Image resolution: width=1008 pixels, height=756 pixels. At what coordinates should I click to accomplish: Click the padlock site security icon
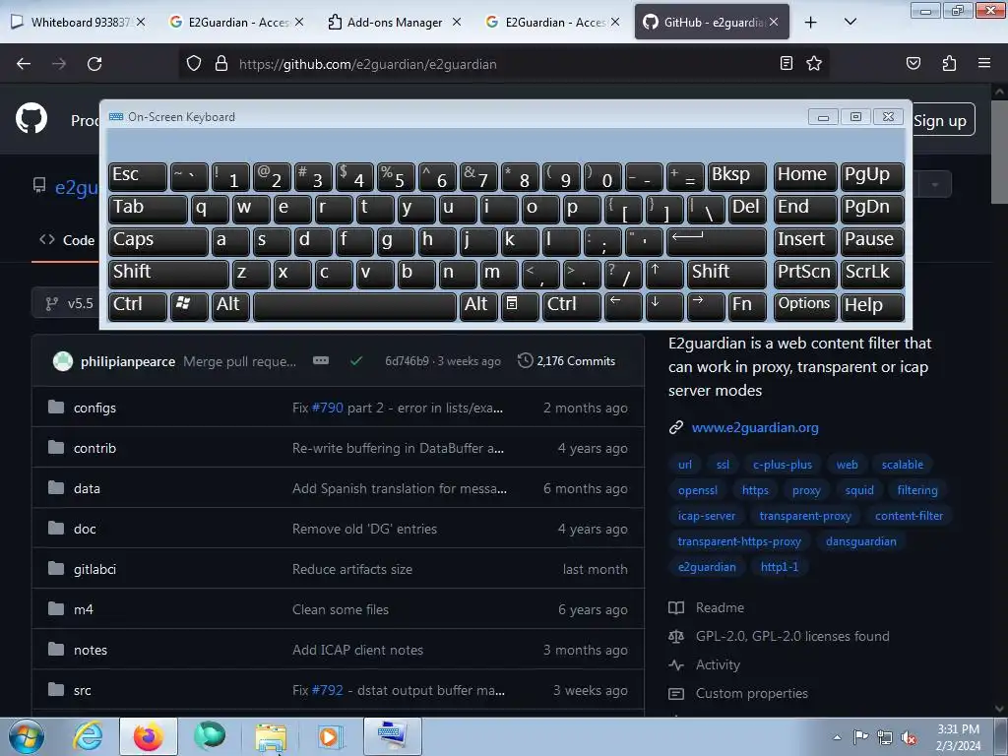click(x=221, y=64)
